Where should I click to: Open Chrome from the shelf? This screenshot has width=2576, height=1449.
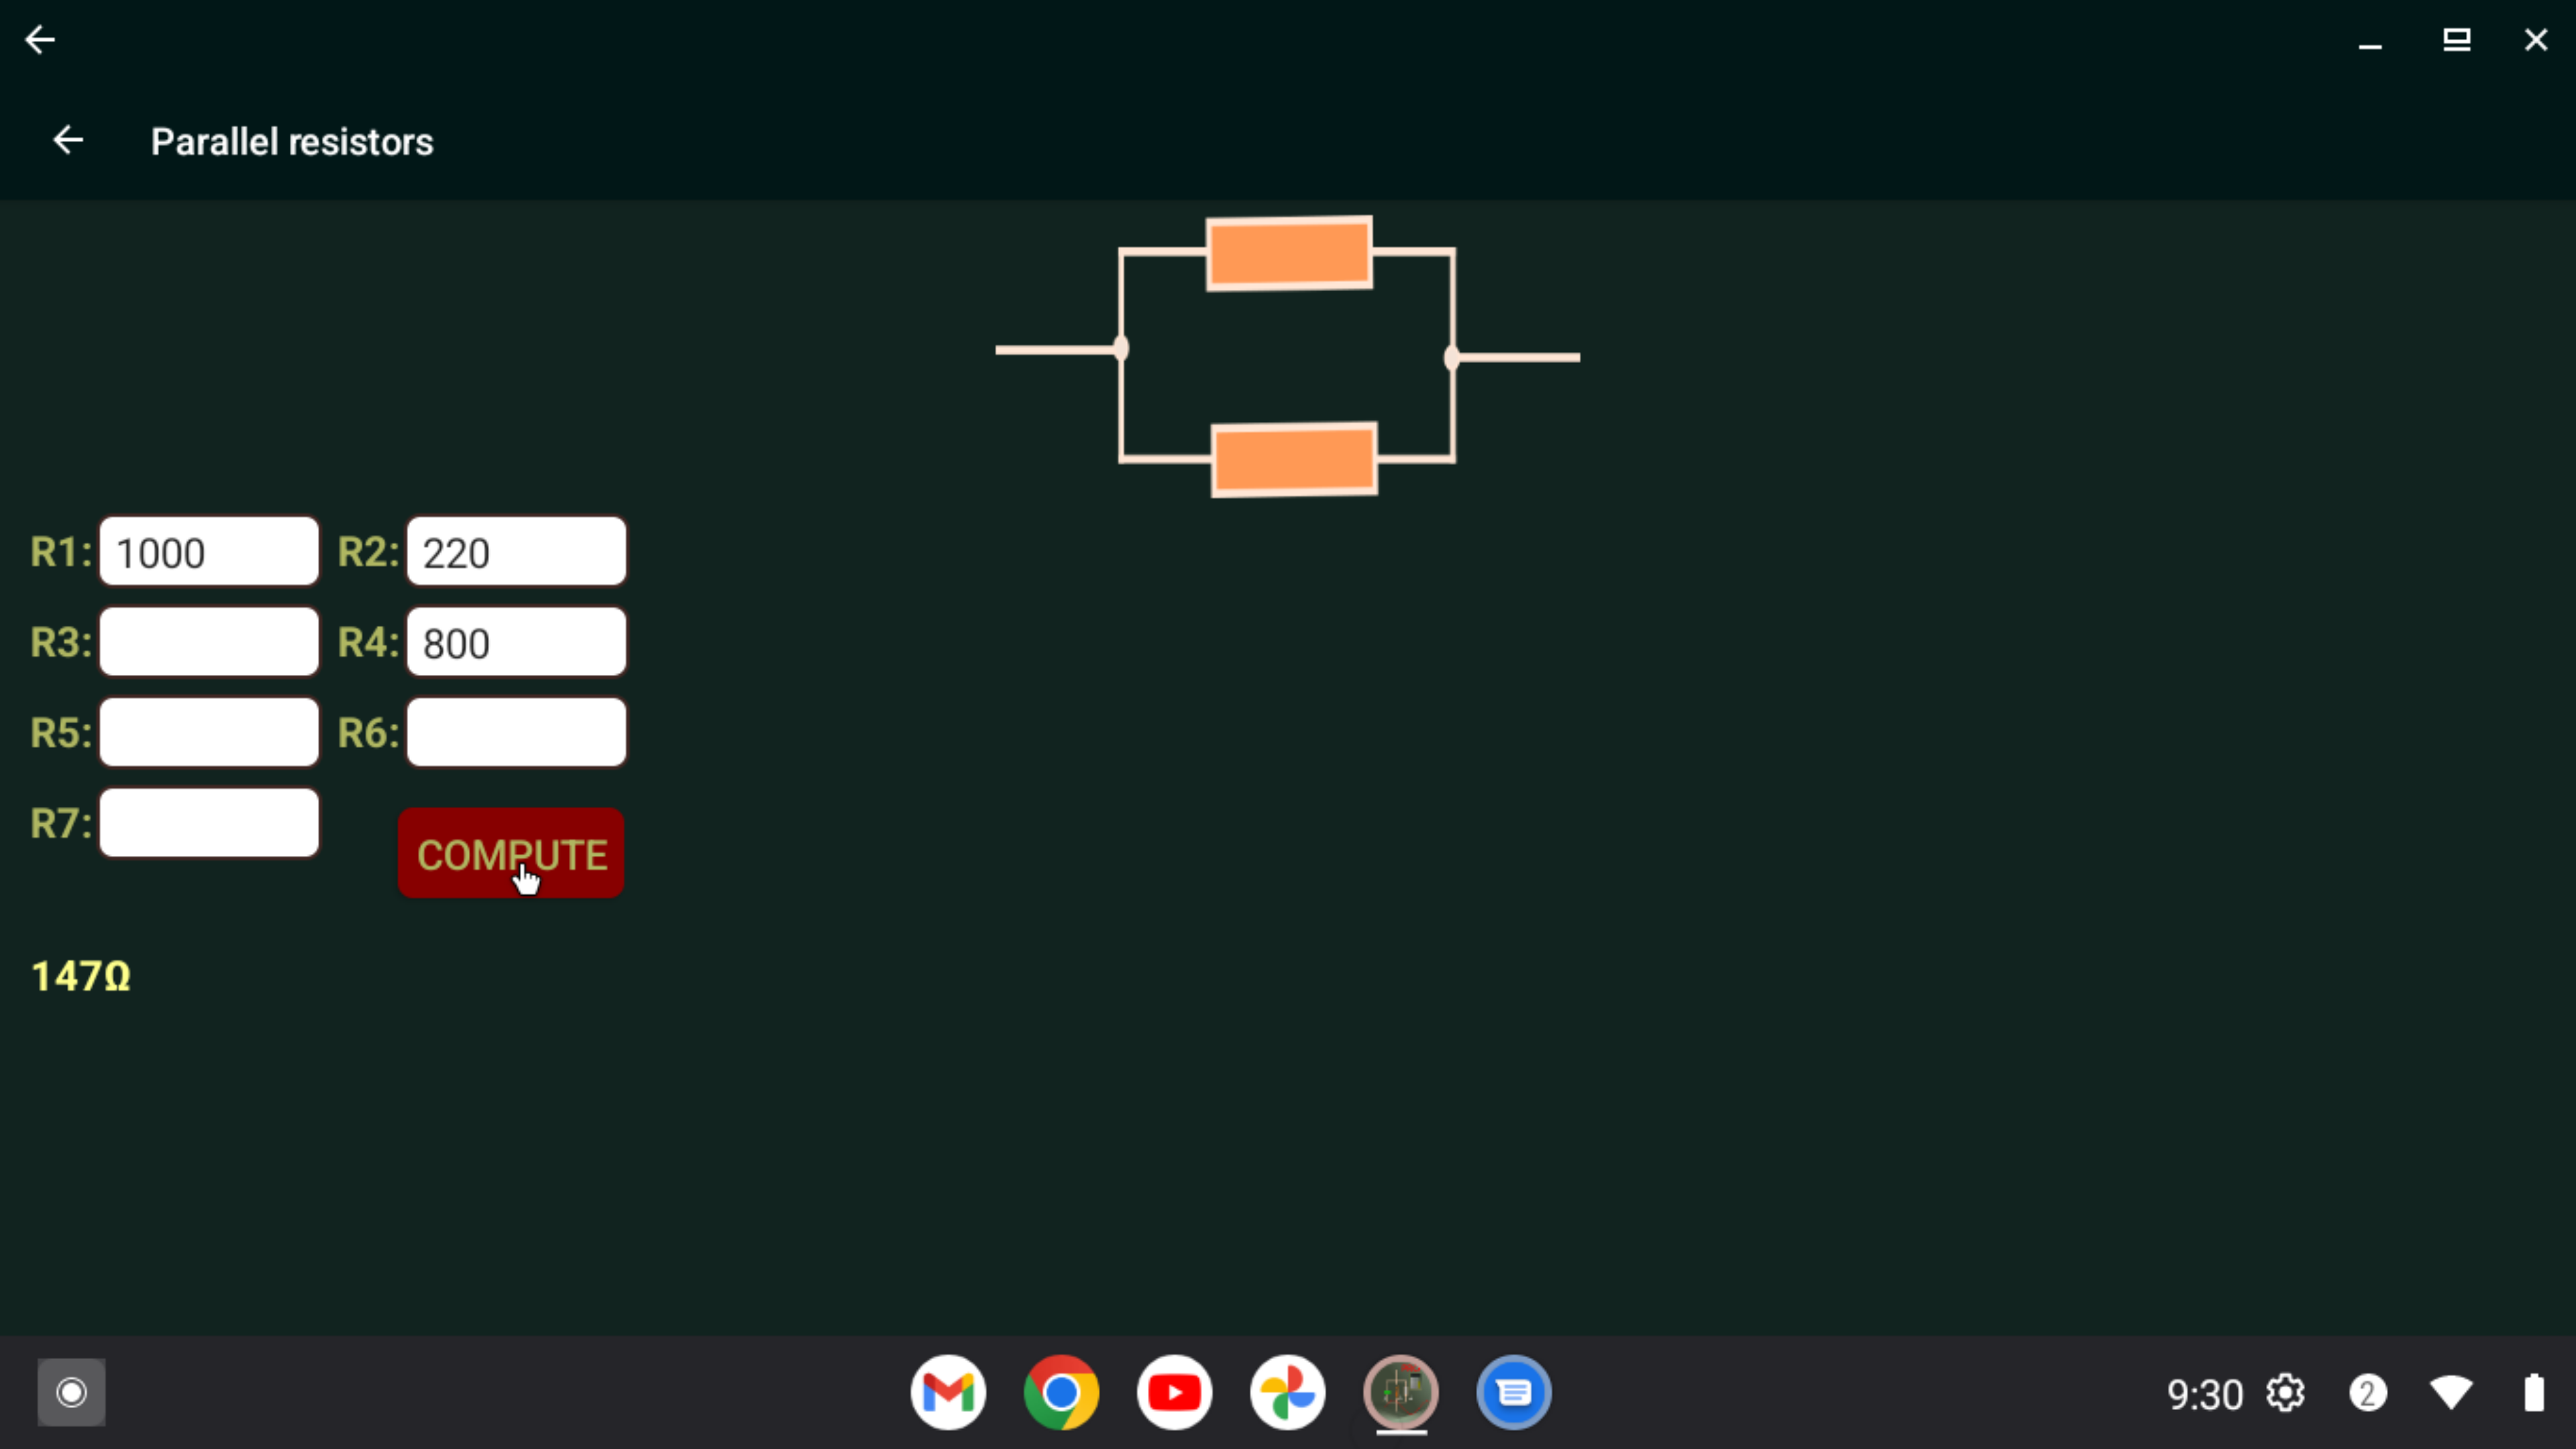click(x=1061, y=1392)
